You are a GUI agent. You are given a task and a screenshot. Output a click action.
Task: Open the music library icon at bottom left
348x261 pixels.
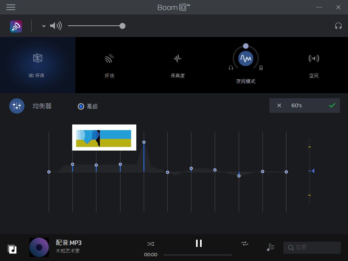point(12,249)
